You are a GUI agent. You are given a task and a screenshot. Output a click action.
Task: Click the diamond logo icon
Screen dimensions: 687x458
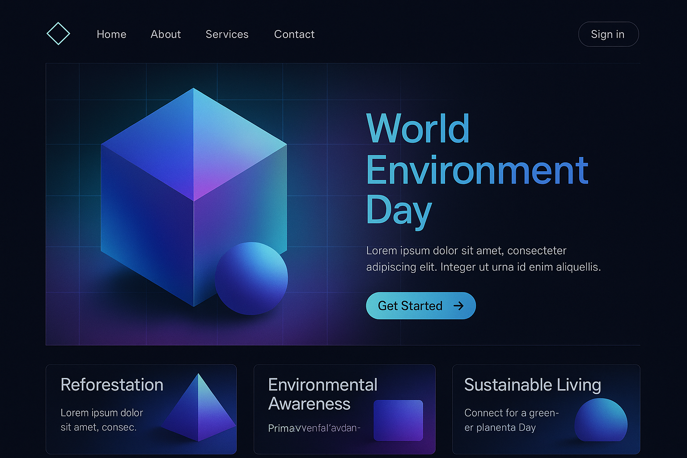pos(58,34)
